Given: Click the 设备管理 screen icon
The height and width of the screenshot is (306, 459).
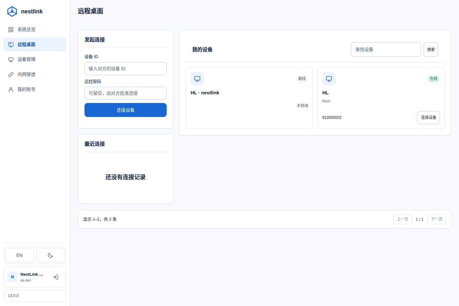Looking at the screenshot, I should (11, 60).
